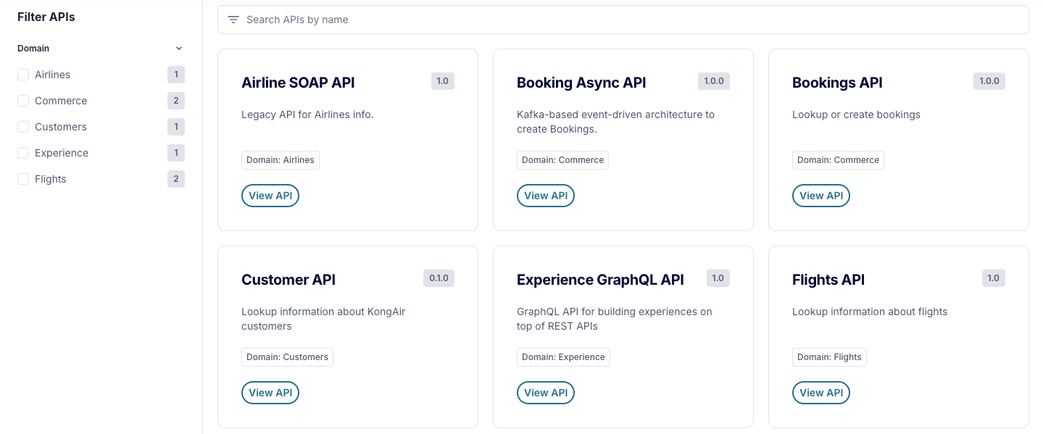Viewport: 1043px width, 434px height.
Task: Toggle the Experience domain filter
Action: (x=23, y=153)
